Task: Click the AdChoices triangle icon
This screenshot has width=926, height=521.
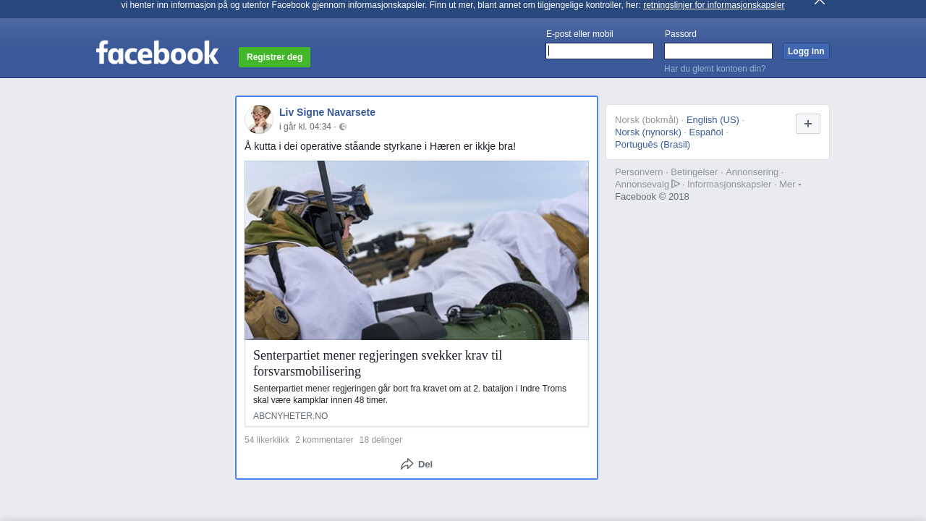Action: [676, 184]
